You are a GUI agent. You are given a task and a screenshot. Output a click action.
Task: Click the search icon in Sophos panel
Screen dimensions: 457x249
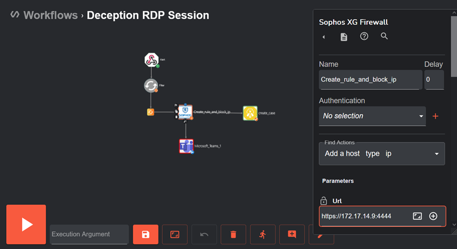pyautogui.click(x=384, y=36)
